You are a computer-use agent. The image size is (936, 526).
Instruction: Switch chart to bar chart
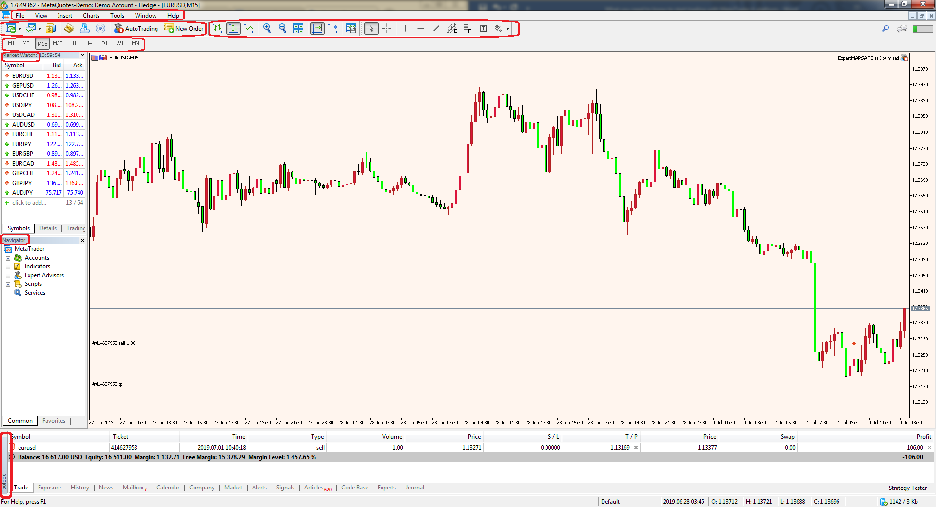pos(218,29)
